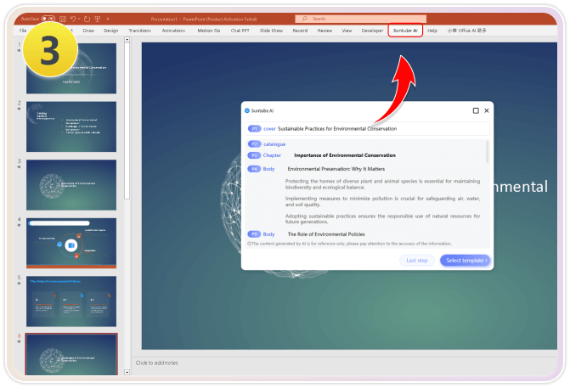The width and height of the screenshot is (570, 388).
Task: Click the Last step button
Action: [x=417, y=261]
